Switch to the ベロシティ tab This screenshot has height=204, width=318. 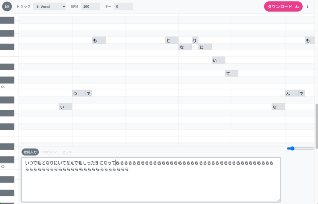point(49,152)
